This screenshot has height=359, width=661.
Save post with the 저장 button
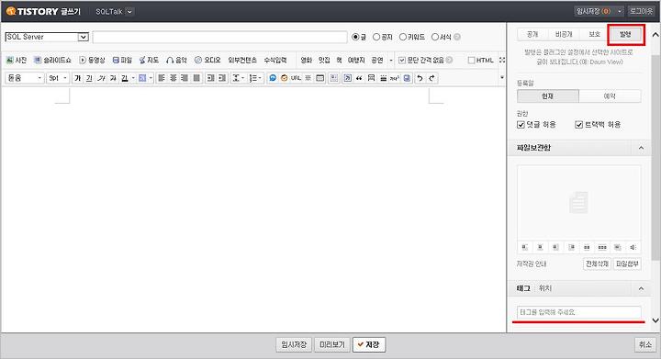(x=369, y=344)
